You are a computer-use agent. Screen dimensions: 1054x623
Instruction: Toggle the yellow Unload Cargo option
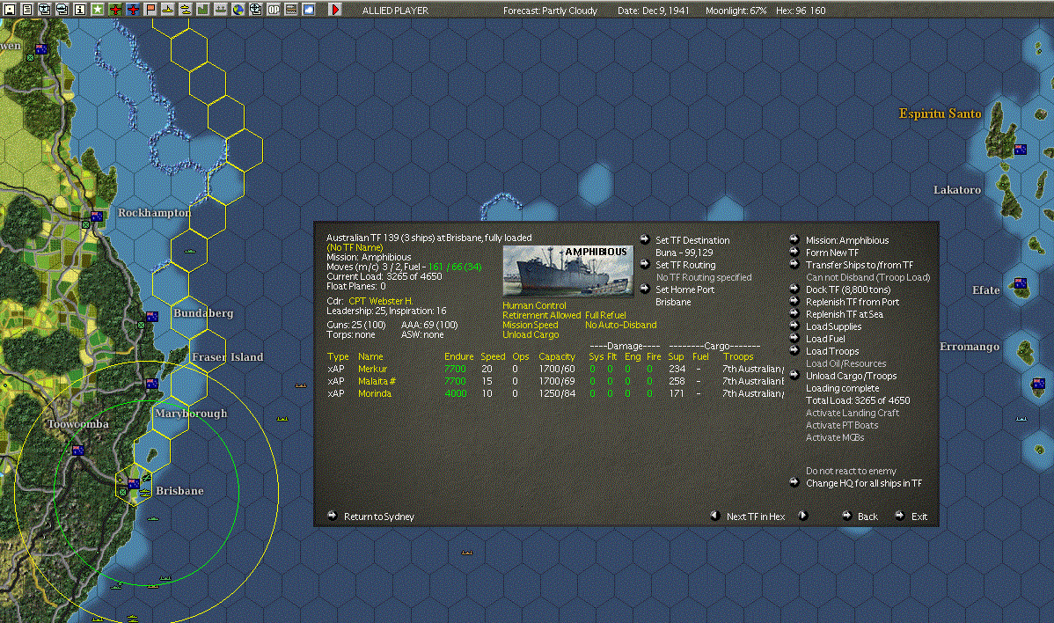531,334
